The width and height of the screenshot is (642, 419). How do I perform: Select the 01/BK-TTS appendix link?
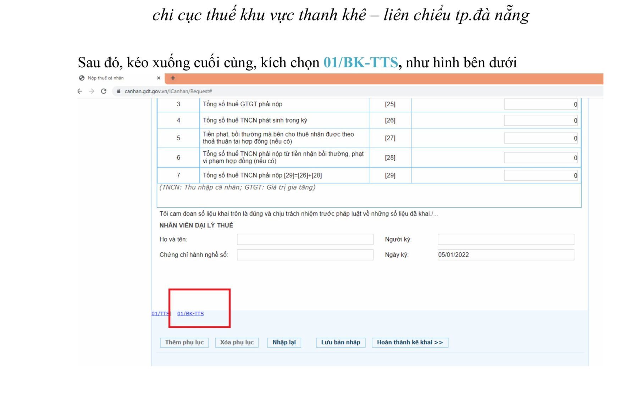pyautogui.click(x=190, y=314)
